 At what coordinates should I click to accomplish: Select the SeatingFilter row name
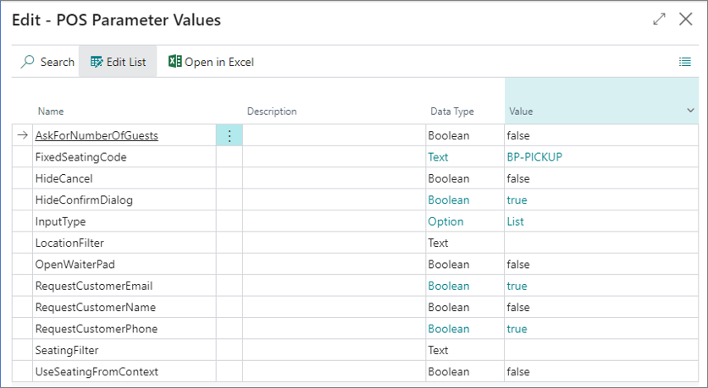coord(67,351)
